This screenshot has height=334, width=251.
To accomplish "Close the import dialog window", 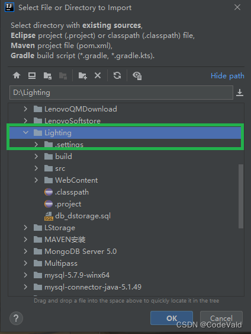I will (237, 8).
